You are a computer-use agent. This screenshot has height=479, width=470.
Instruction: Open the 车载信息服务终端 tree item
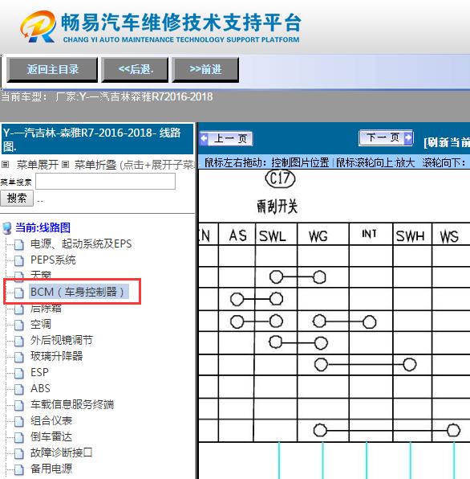72,404
